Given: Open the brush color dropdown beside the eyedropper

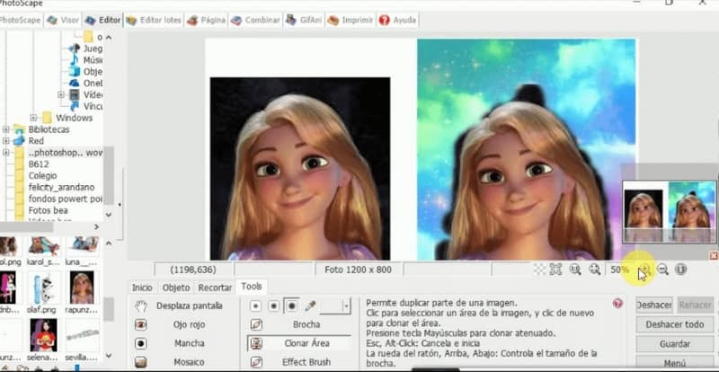Looking at the screenshot, I should (346, 306).
